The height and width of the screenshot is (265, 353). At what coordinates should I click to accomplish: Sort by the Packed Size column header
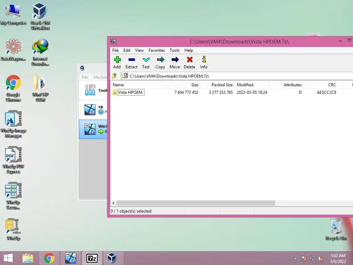click(217, 85)
